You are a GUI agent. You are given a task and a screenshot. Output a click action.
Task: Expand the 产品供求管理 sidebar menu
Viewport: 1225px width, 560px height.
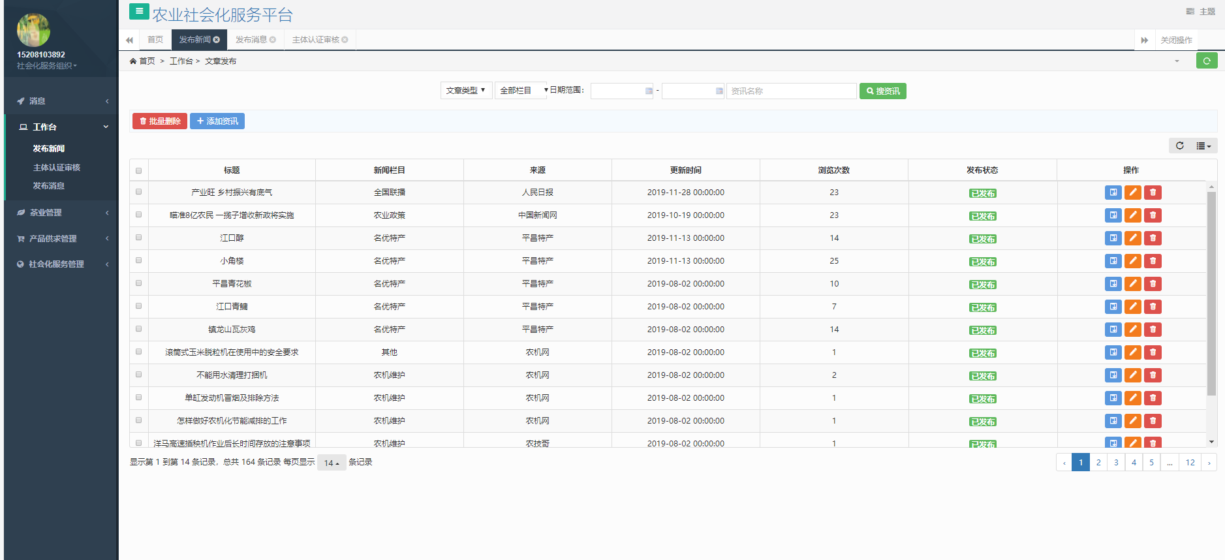click(62, 239)
